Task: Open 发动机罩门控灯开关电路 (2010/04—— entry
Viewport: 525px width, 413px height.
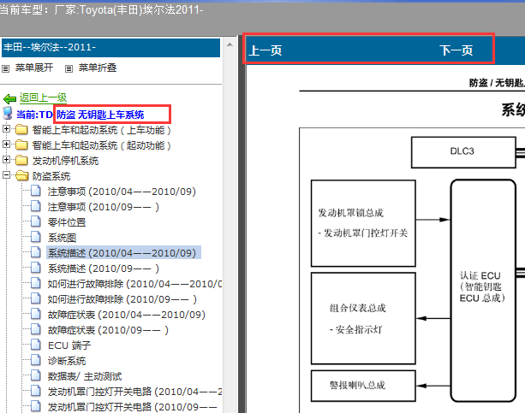Action: click(x=134, y=392)
